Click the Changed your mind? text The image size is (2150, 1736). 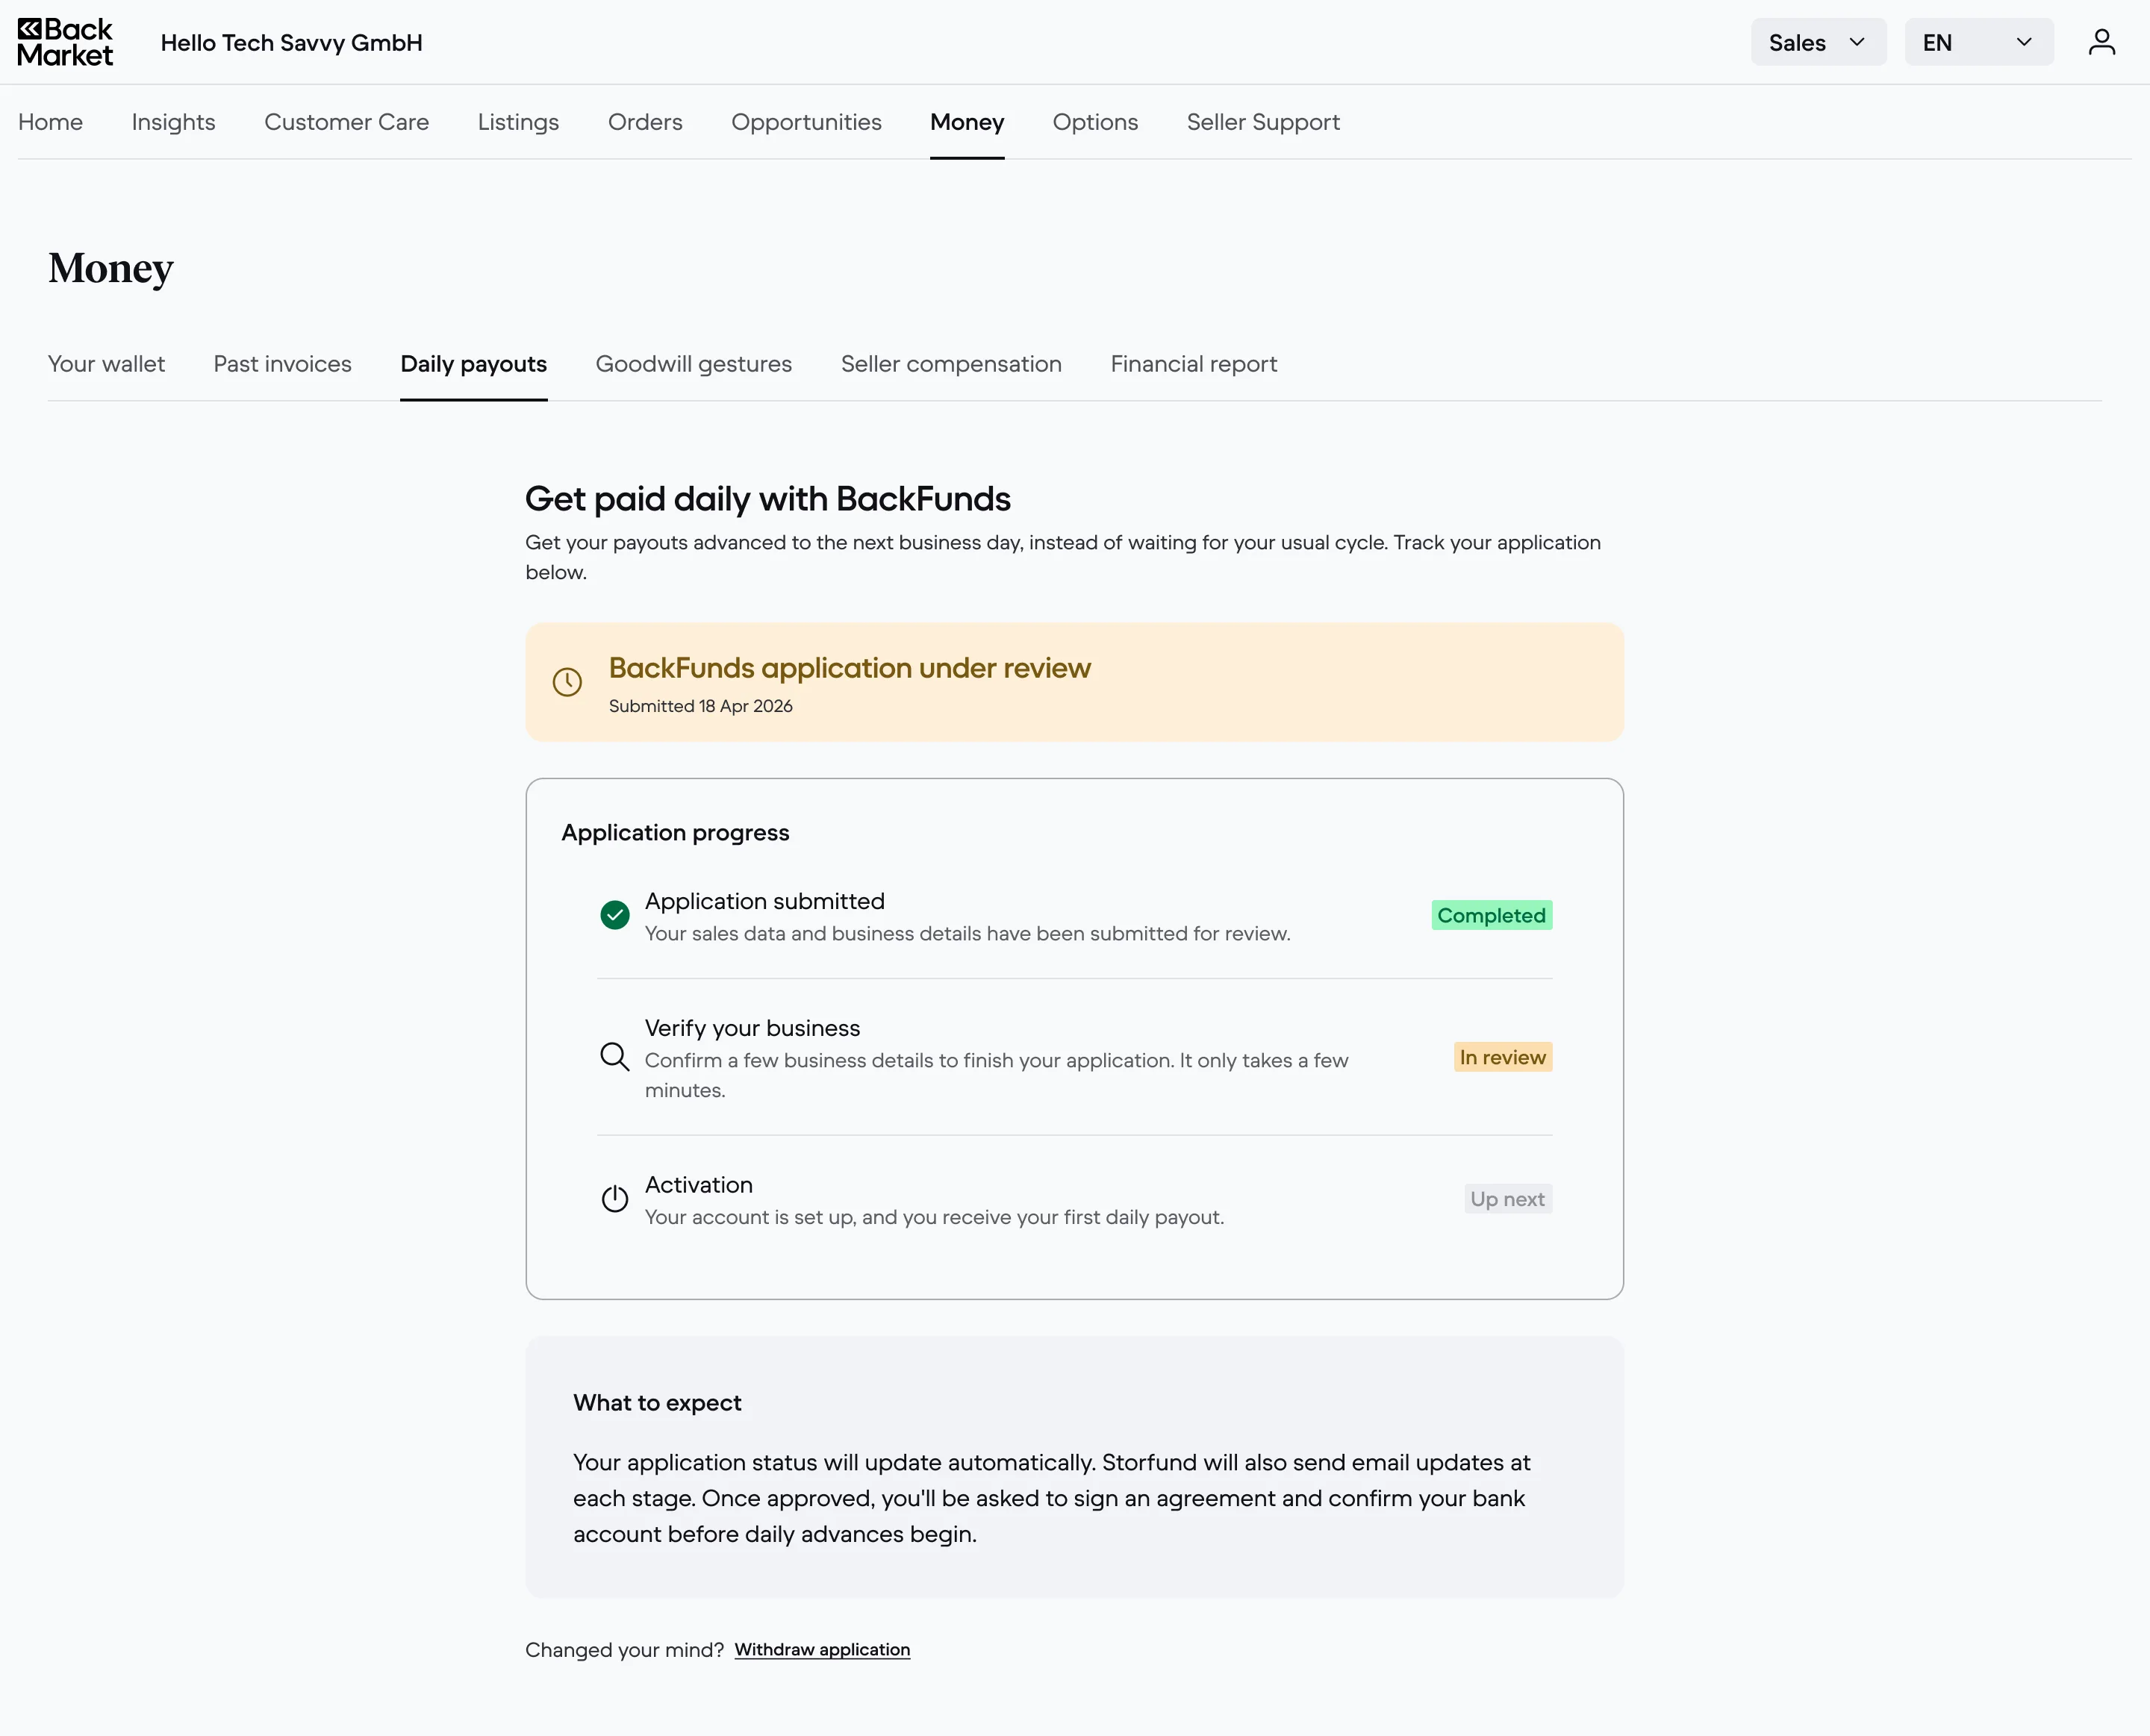click(624, 1649)
